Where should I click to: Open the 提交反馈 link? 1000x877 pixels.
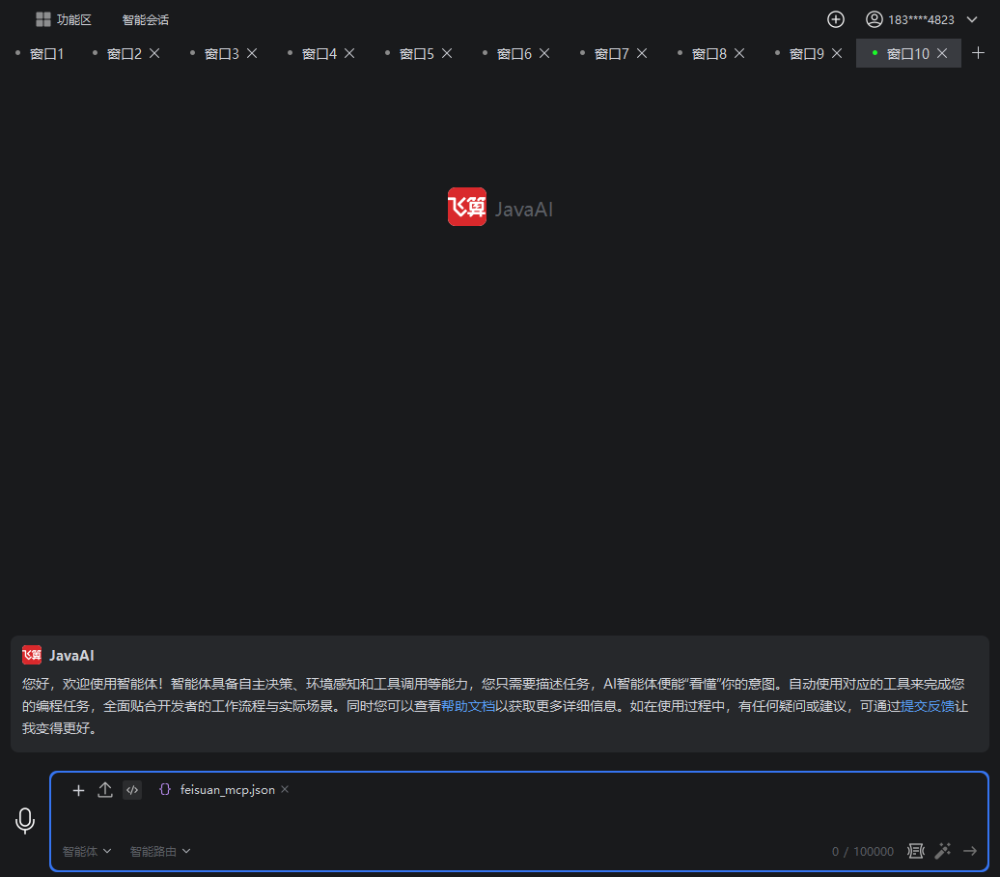tap(928, 706)
